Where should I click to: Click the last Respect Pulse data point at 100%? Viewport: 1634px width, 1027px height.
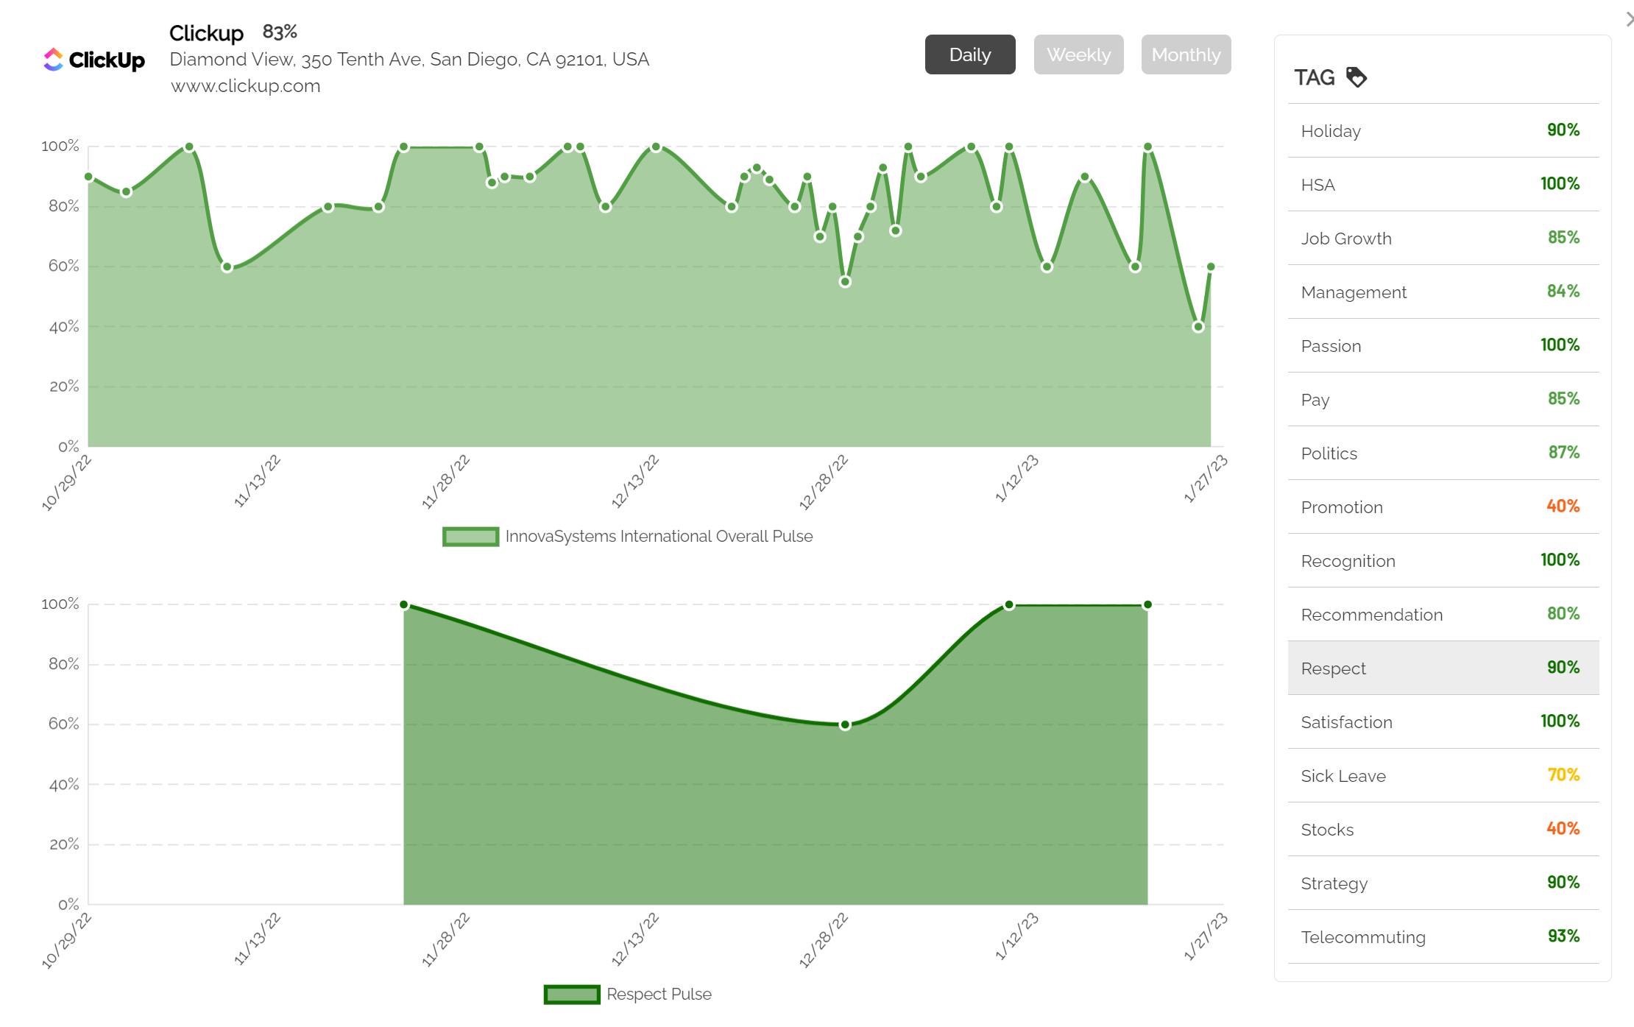1147,605
